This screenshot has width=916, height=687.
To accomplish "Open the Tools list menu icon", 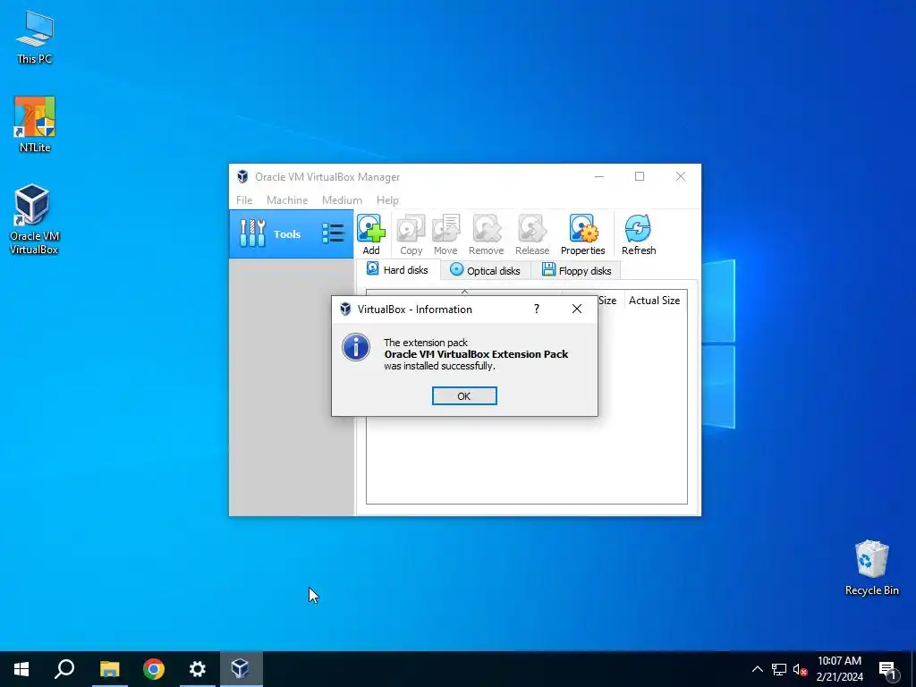I will pyautogui.click(x=333, y=233).
